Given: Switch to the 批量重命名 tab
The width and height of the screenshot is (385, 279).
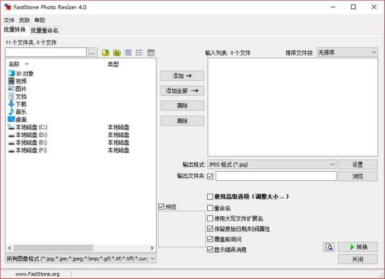Looking at the screenshot, I should coord(45,30).
